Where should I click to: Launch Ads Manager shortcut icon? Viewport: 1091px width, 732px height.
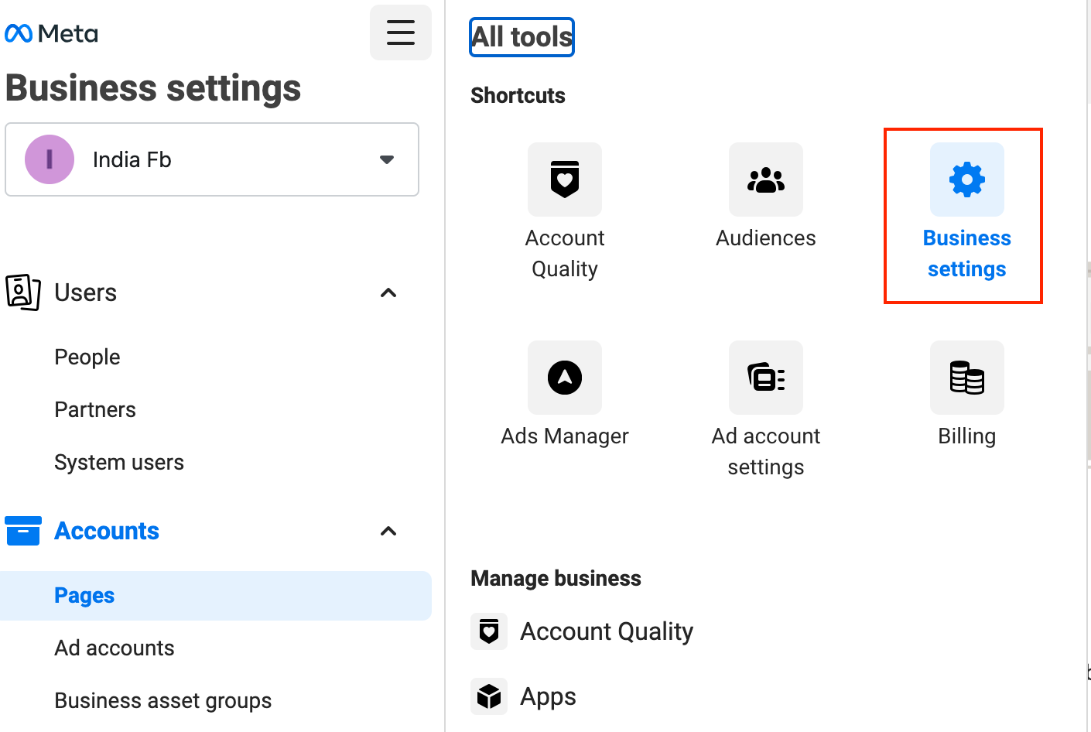pyautogui.click(x=565, y=378)
